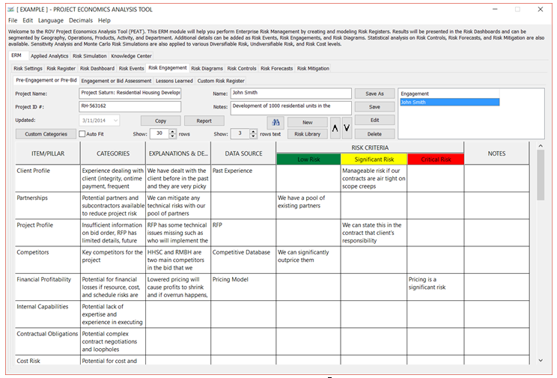Click the table scrollbar up arrow
This screenshot has height=378, width=557.
(x=541, y=146)
